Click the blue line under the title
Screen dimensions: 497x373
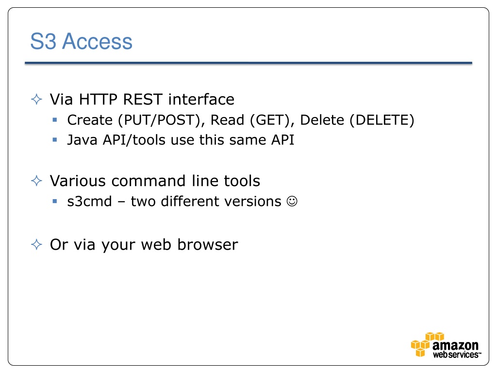(248, 63)
